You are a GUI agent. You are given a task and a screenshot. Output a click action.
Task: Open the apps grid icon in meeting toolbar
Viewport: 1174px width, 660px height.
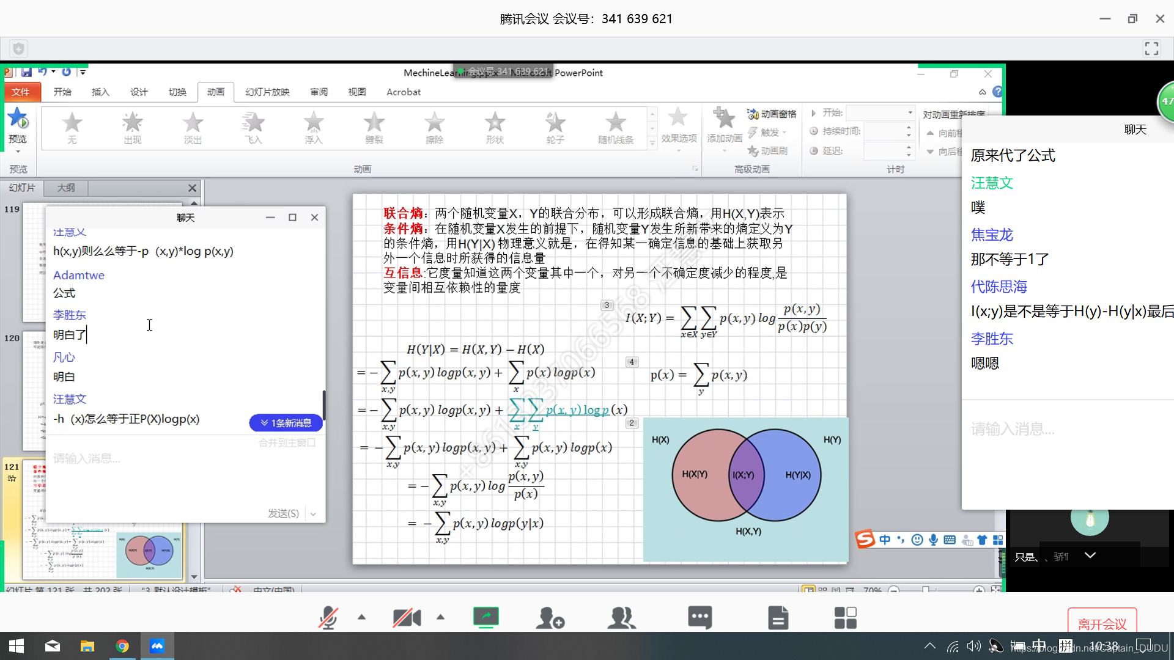click(845, 618)
